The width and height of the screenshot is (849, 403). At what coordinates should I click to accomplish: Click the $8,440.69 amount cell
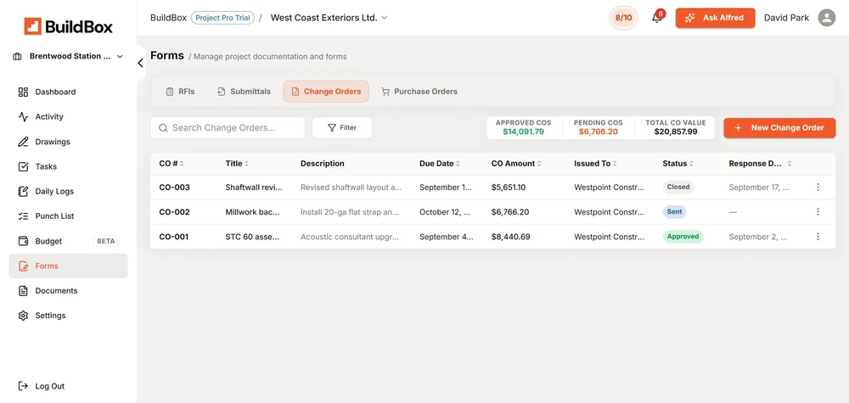click(x=510, y=237)
